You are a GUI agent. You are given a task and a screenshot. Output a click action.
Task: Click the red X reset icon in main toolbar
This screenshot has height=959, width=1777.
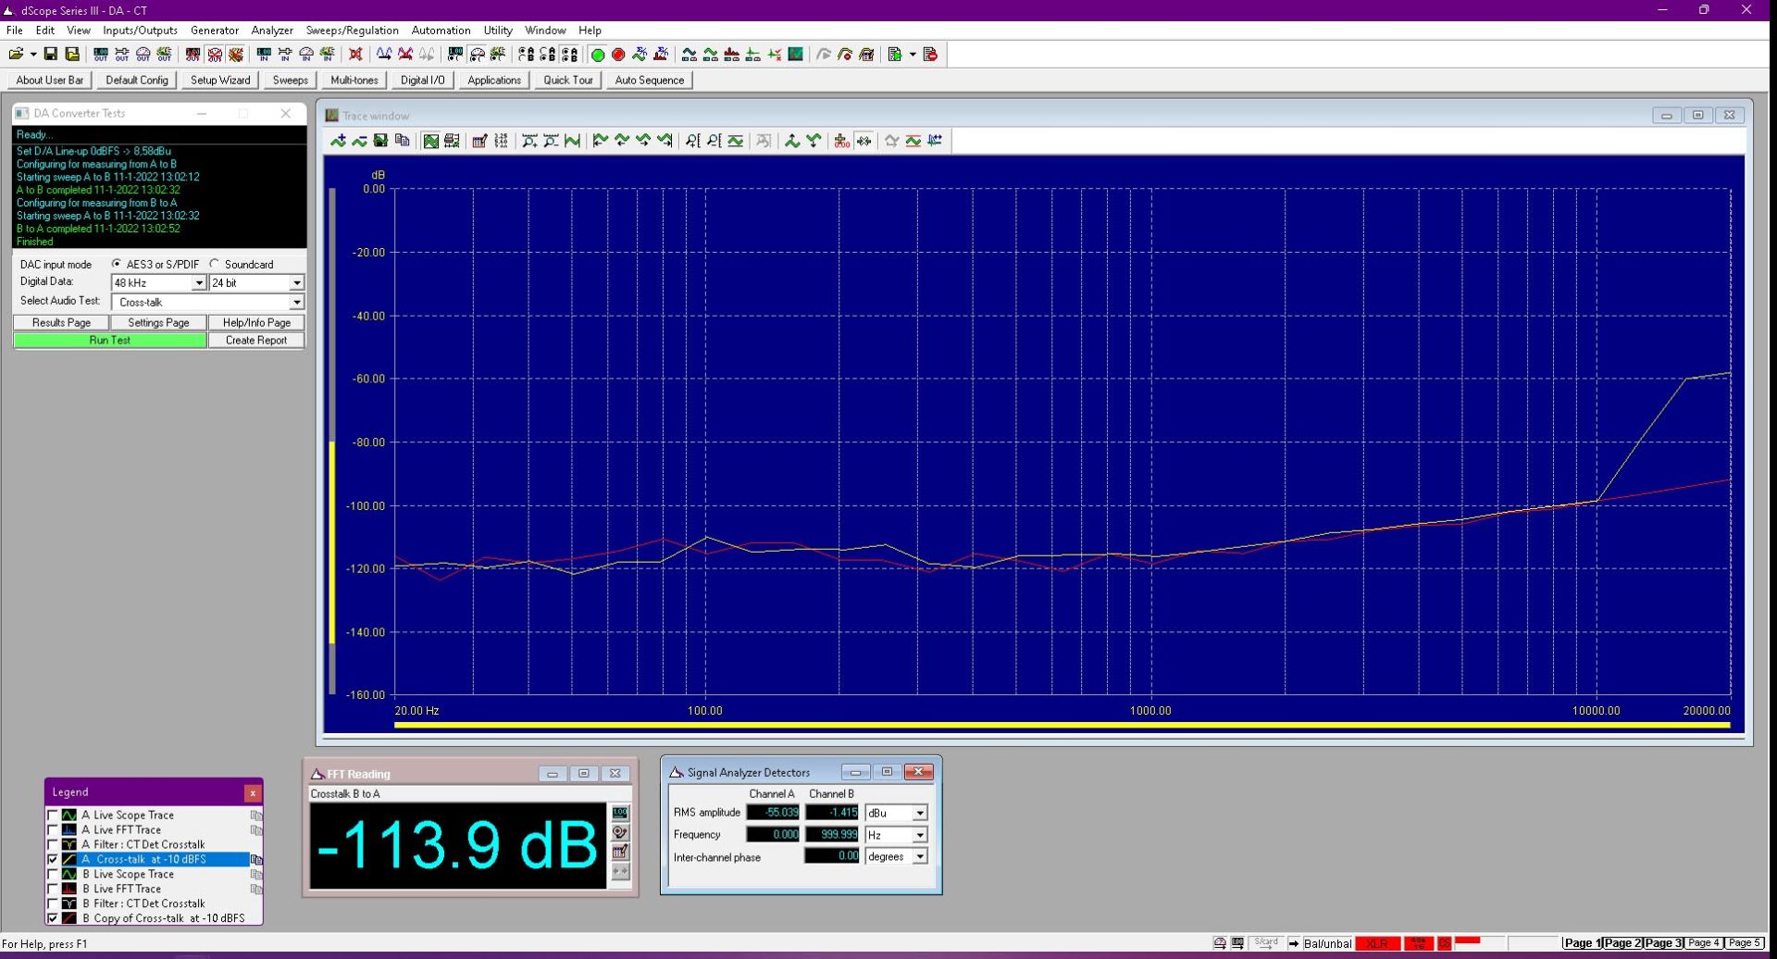point(355,55)
